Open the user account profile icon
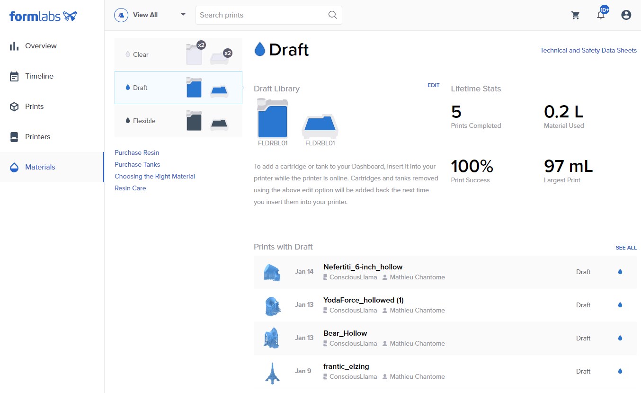 (x=626, y=15)
